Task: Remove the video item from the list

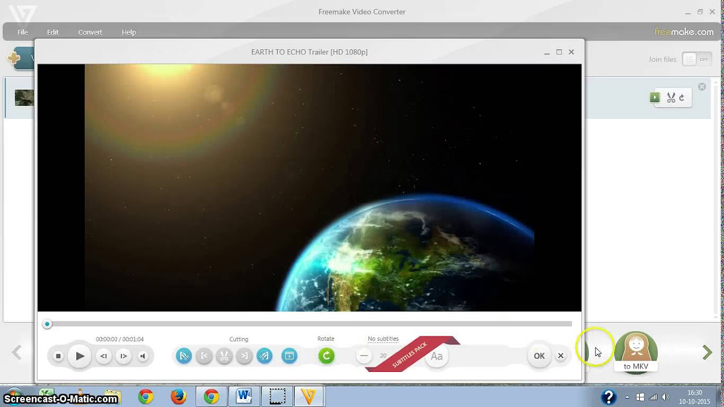Action: 702,86
